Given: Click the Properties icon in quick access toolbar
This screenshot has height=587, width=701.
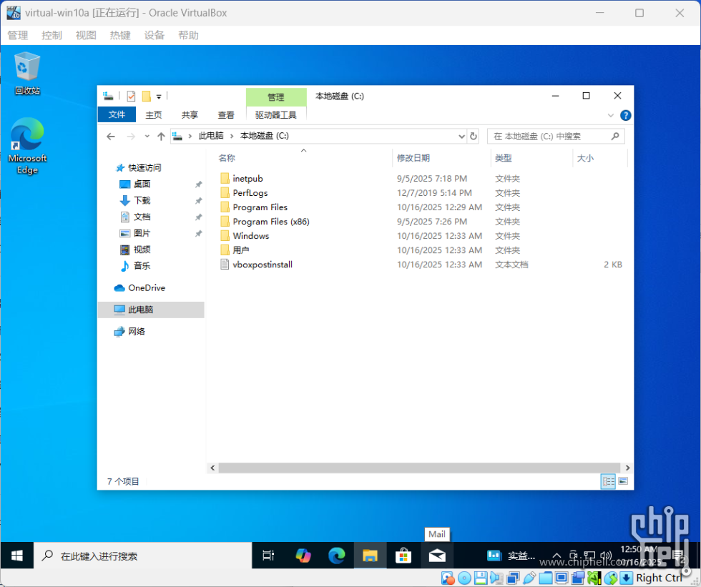Looking at the screenshot, I should click(x=131, y=97).
